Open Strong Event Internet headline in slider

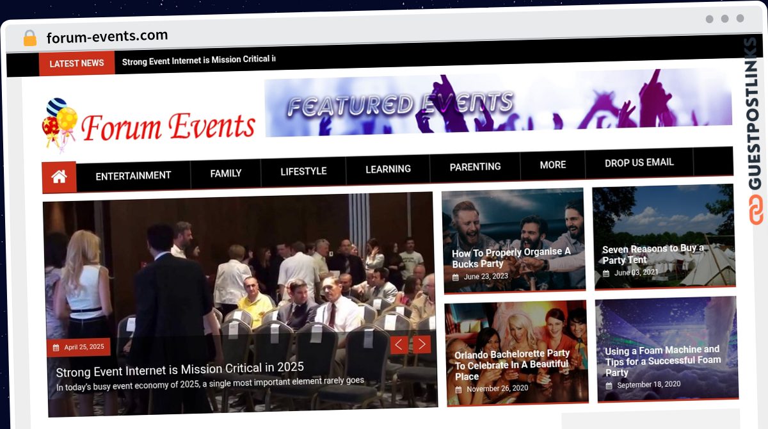[x=180, y=368]
